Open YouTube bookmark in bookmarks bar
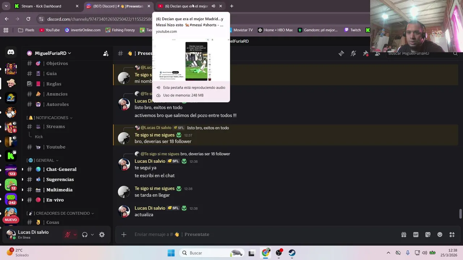463x260 pixels. [49, 30]
